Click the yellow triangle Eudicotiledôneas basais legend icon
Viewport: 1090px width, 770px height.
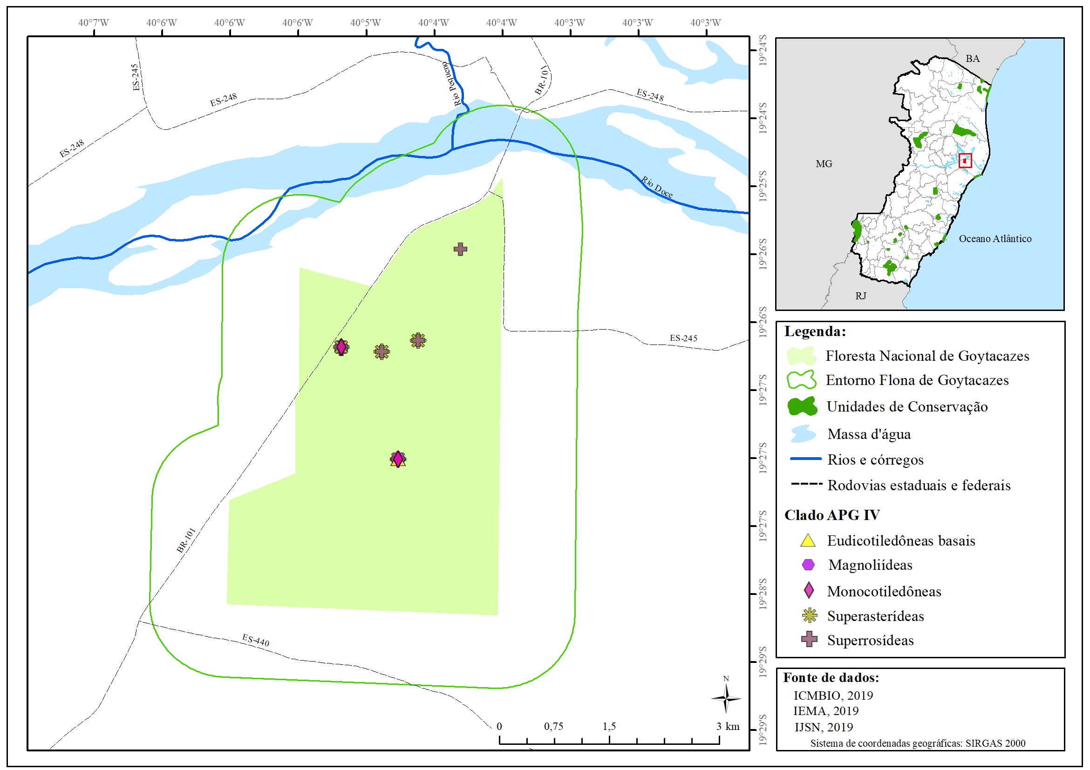tap(808, 541)
